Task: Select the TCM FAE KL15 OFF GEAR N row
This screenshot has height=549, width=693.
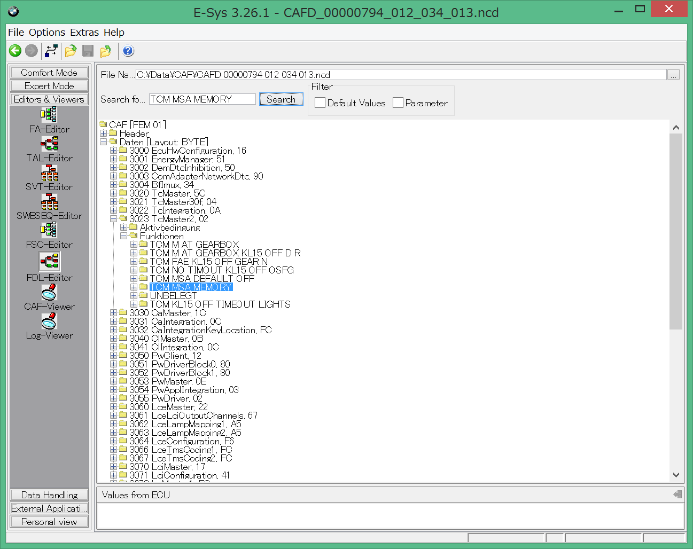Action: tap(209, 262)
